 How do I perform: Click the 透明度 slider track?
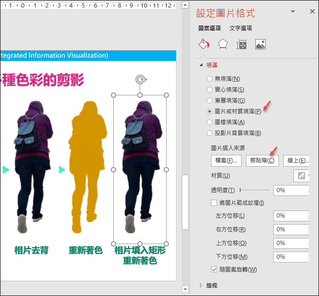pos(255,190)
